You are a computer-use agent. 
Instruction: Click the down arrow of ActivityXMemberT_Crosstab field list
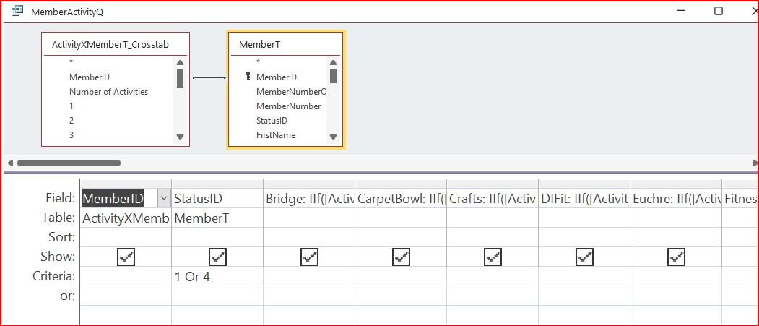180,137
